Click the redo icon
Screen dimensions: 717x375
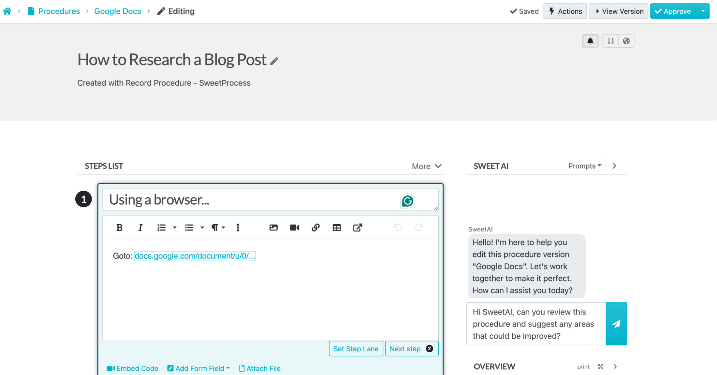click(x=419, y=227)
